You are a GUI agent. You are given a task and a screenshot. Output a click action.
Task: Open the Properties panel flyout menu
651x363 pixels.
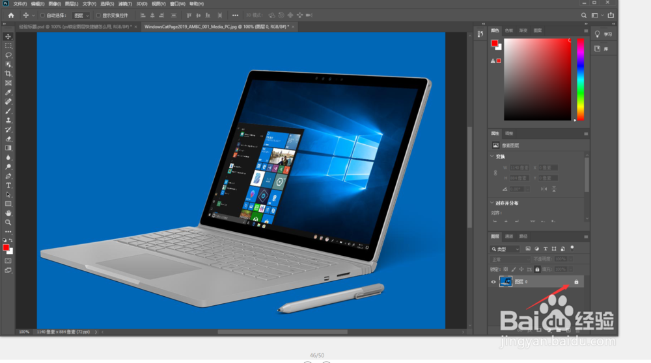click(x=586, y=134)
